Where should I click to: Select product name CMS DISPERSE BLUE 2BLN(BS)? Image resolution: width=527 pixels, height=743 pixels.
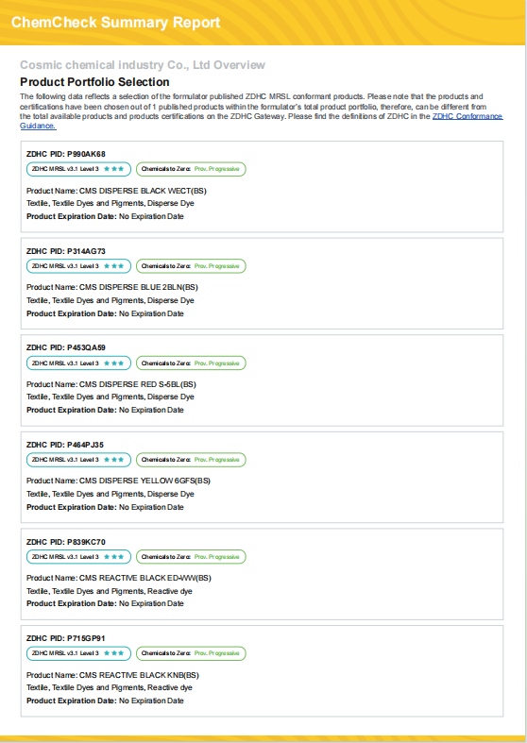[139, 287]
